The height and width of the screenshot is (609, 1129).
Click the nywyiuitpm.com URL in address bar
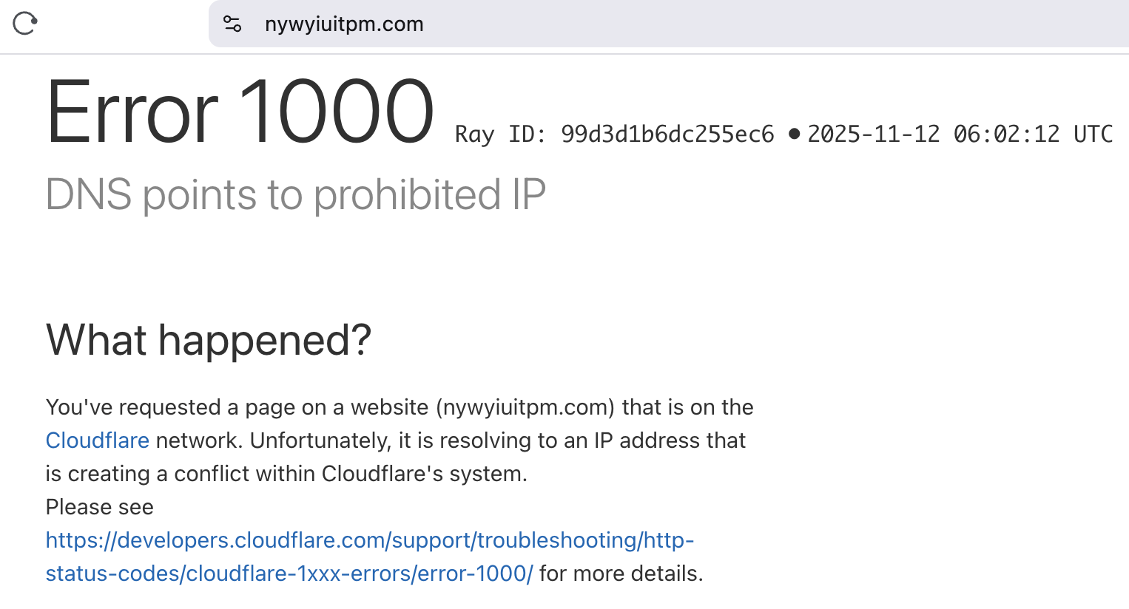344,24
